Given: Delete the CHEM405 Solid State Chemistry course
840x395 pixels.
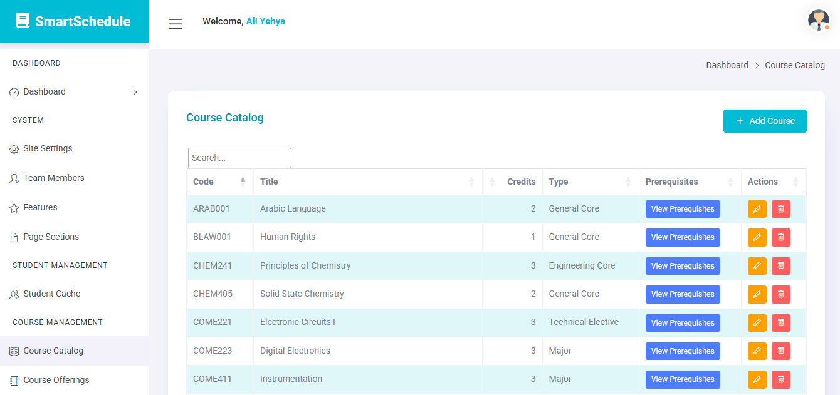Looking at the screenshot, I should (x=780, y=294).
